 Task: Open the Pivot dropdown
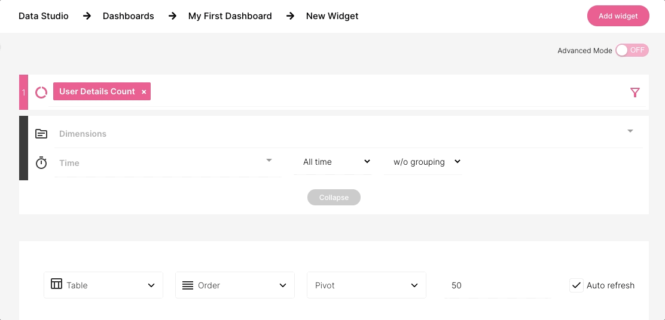pyautogui.click(x=367, y=285)
